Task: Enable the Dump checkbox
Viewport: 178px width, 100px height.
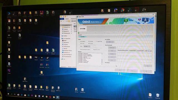Action: (79, 46)
